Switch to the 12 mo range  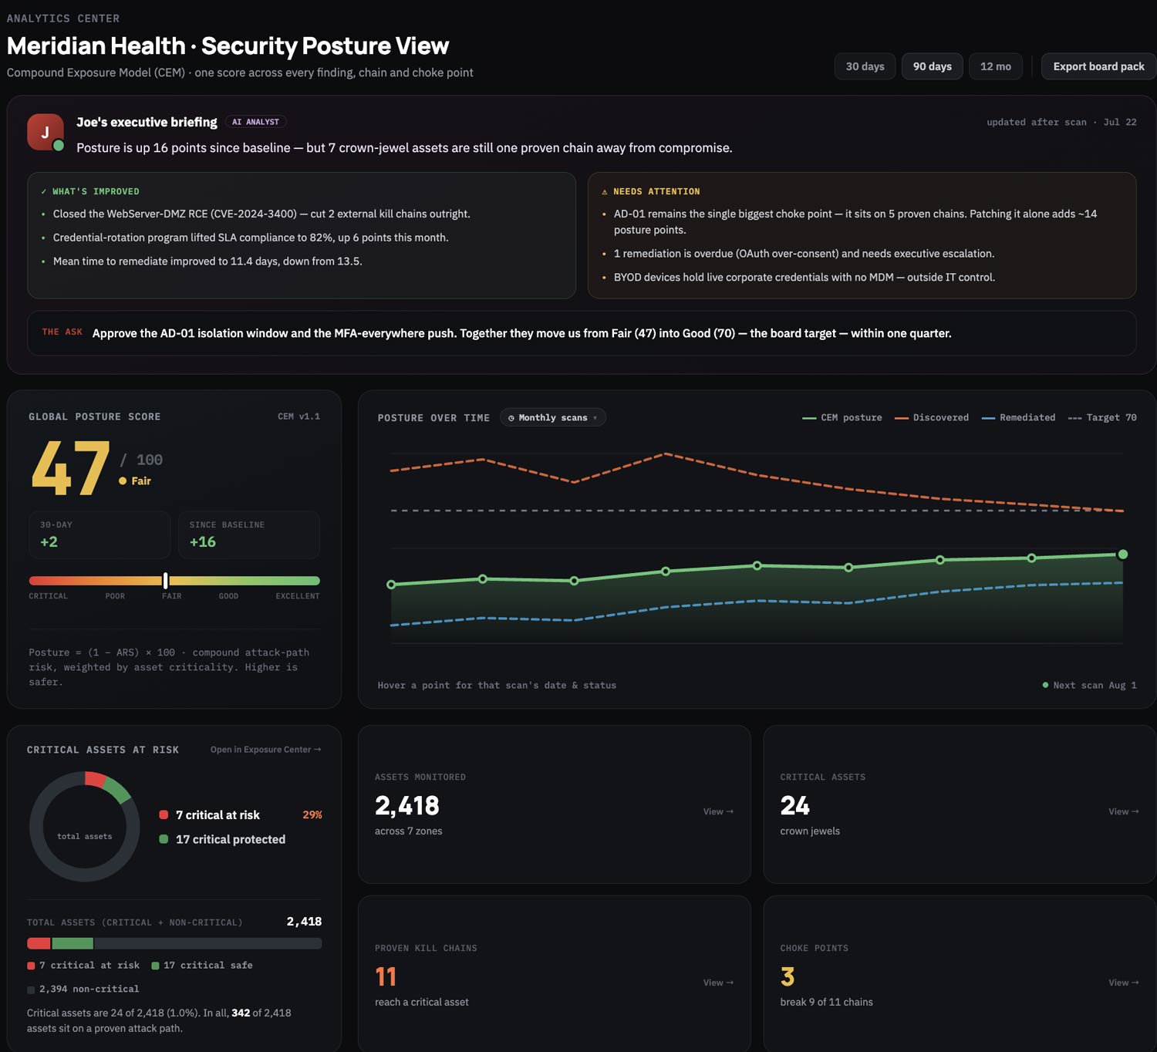[995, 66]
